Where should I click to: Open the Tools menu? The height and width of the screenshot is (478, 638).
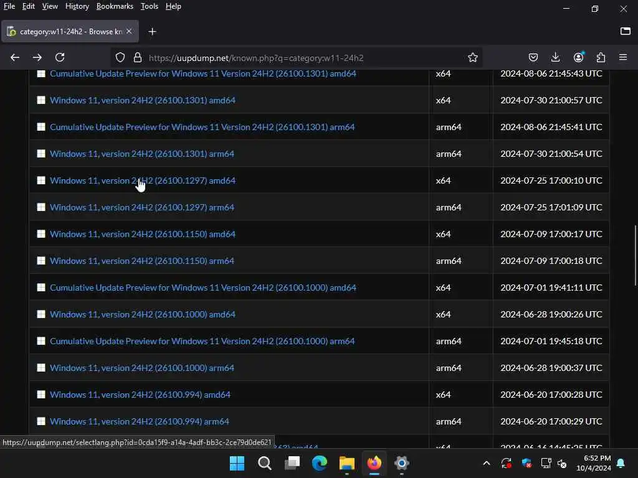coord(150,6)
